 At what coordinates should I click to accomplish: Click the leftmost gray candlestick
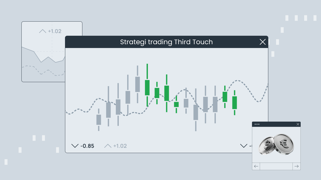tap(99, 120)
